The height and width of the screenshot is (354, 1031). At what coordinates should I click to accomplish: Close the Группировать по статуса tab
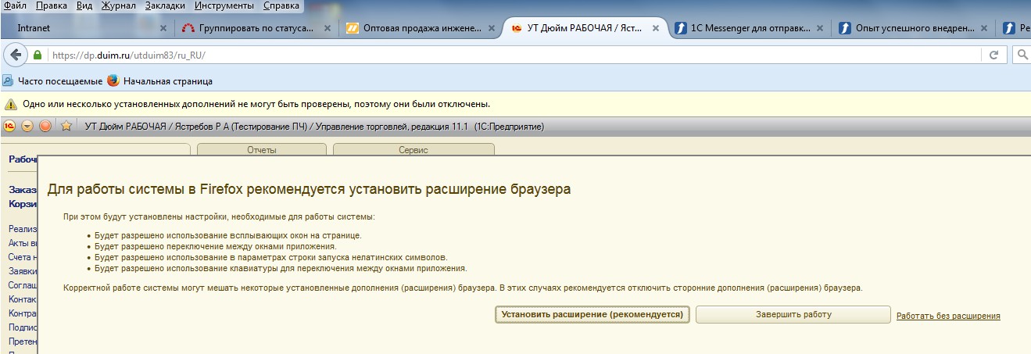tap(327, 28)
